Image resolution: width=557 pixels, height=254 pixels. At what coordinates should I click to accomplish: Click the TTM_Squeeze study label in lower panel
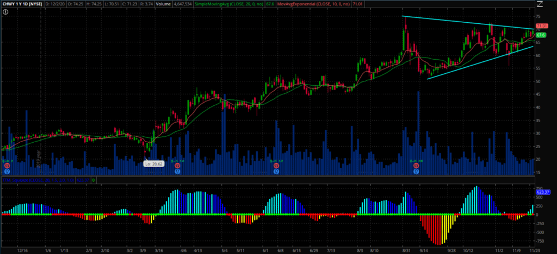38,180
